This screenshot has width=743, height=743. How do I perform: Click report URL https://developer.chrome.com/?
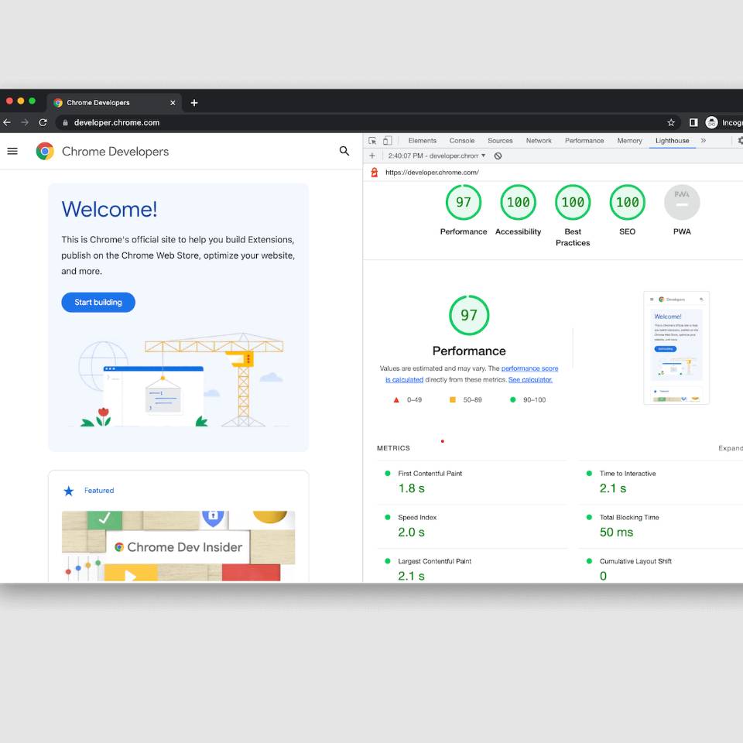click(432, 173)
